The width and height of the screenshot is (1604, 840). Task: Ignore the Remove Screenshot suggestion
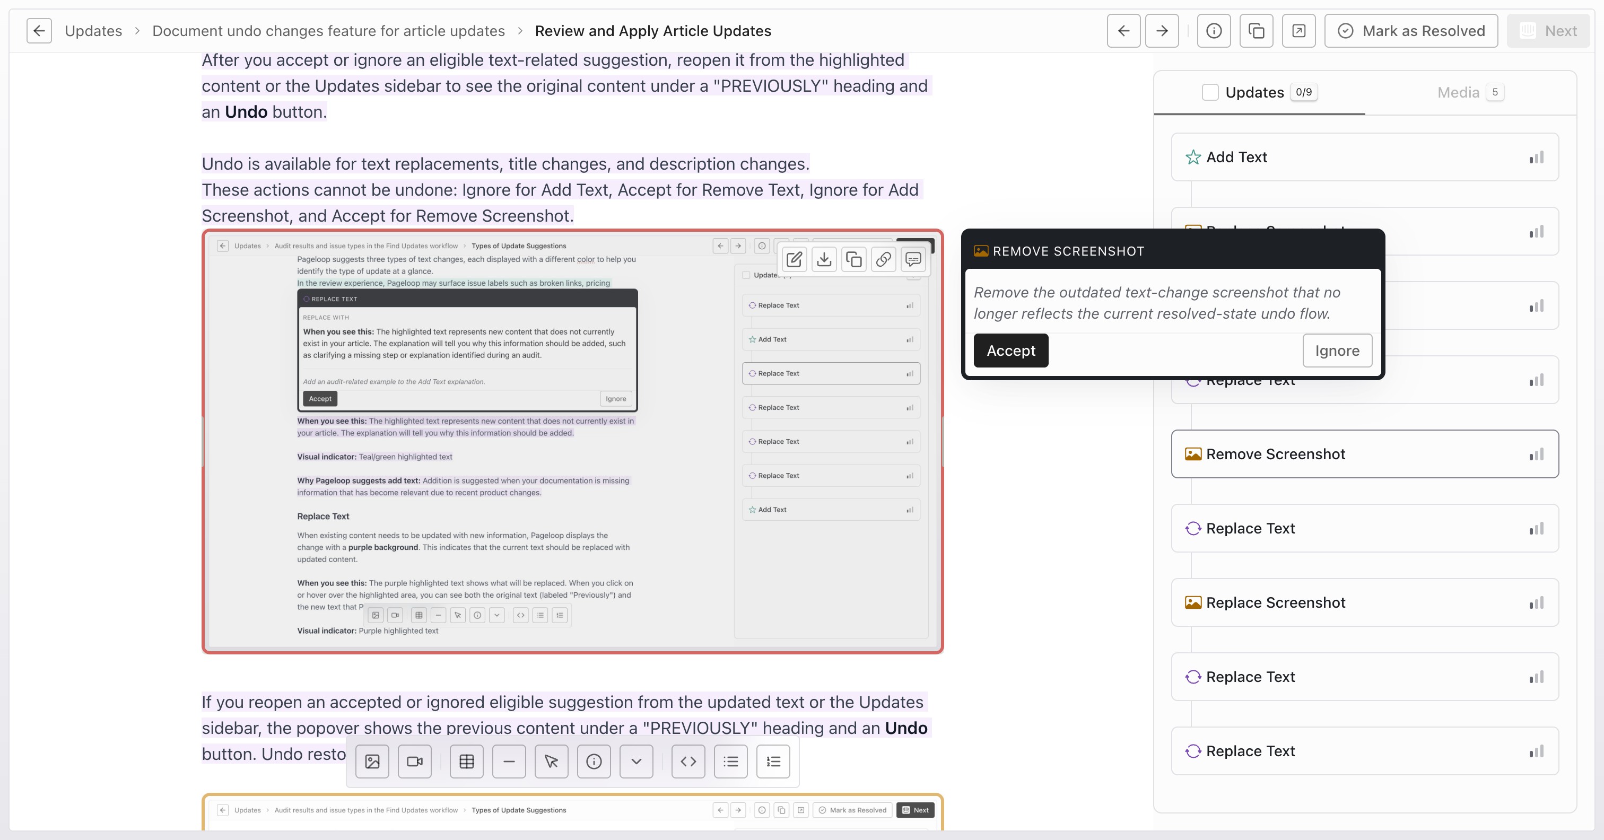click(1337, 351)
